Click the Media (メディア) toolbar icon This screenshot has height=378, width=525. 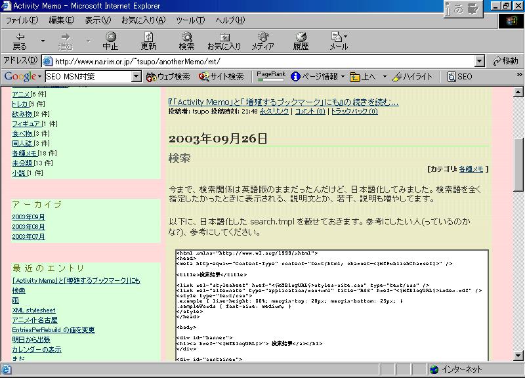(x=262, y=41)
